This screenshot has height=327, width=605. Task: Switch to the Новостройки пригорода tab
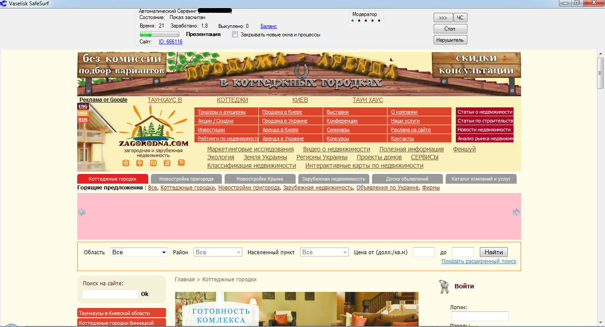[186, 179]
